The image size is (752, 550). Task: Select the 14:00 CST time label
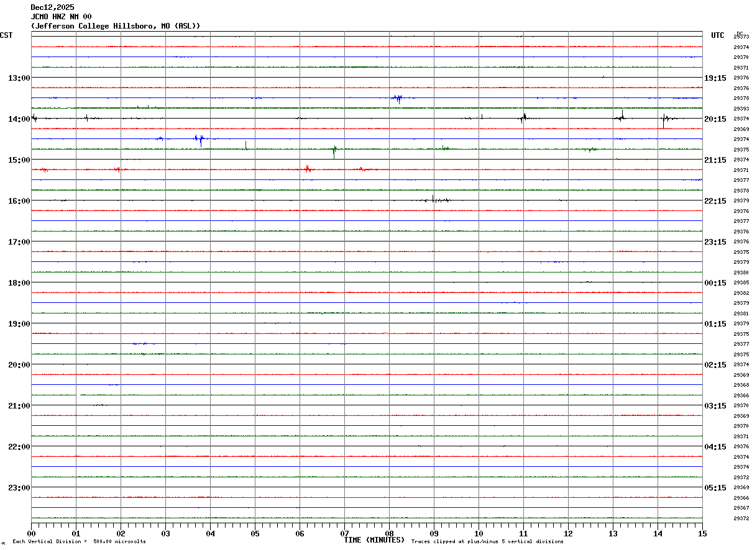click(19, 119)
